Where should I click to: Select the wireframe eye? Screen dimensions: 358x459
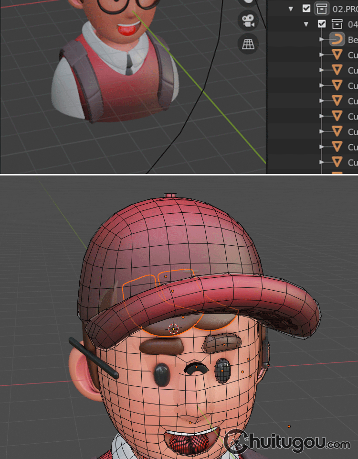[x=223, y=371]
